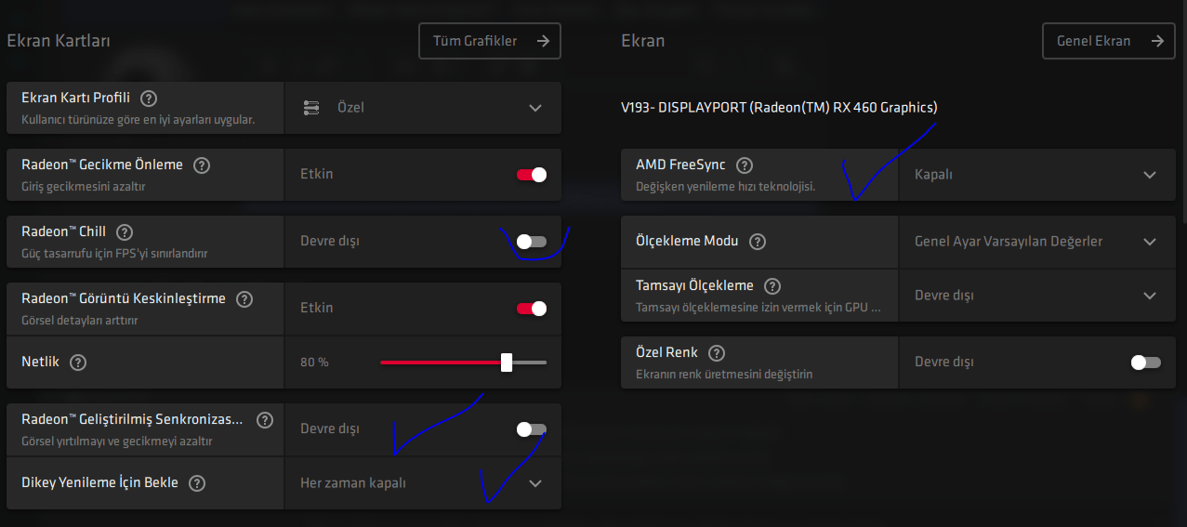The height and width of the screenshot is (527, 1187).
Task: Turn off Radeon Görüntü Keskinleştirme
Action: point(532,308)
